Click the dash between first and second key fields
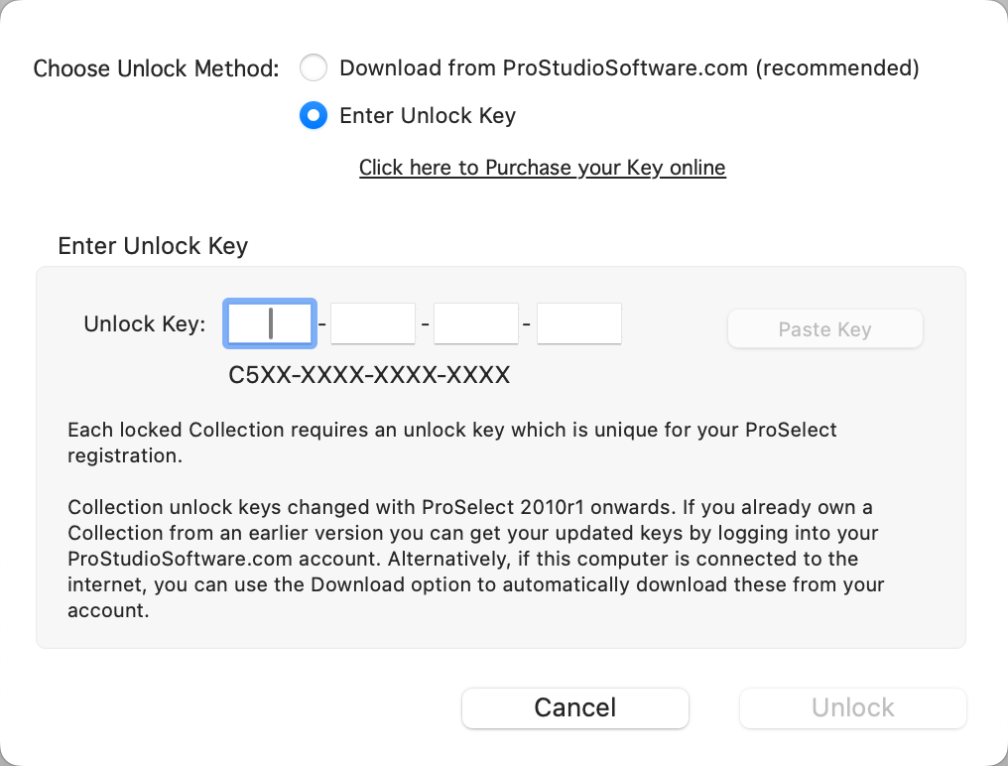 (322, 325)
